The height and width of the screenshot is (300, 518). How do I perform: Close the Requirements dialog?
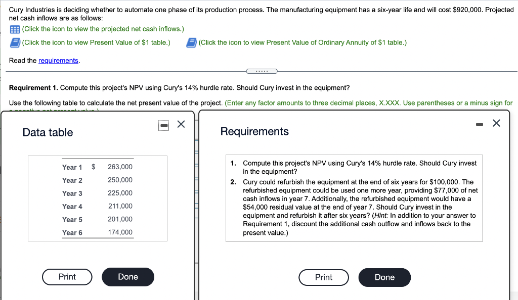pos(496,123)
